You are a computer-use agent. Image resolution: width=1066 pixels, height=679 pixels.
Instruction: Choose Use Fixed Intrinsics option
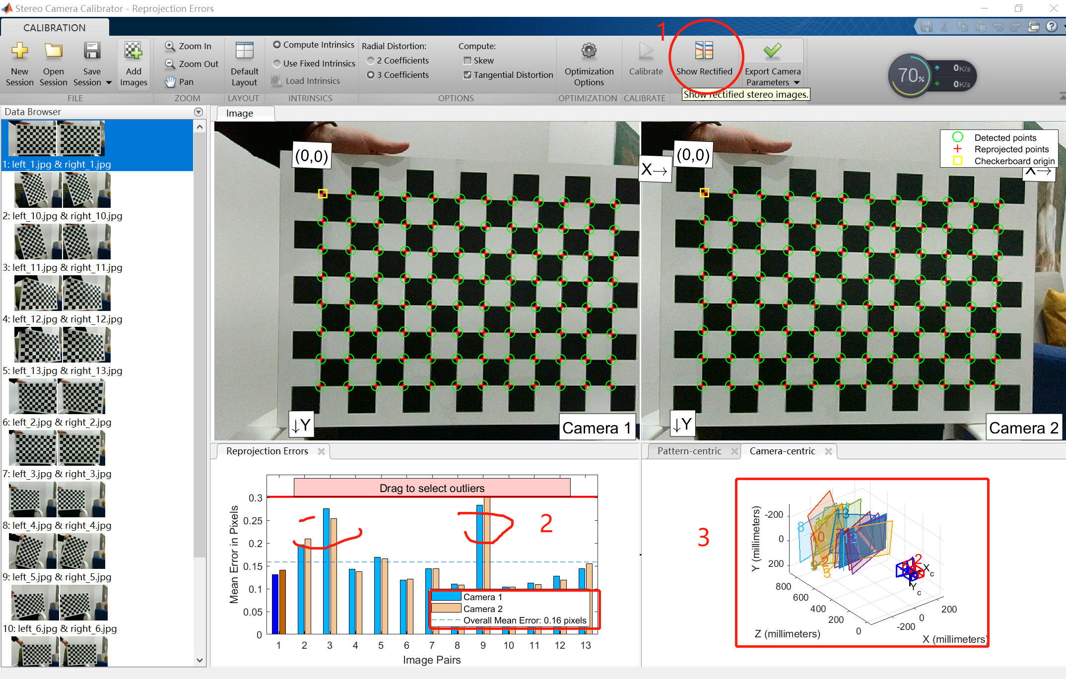[x=277, y=63]
